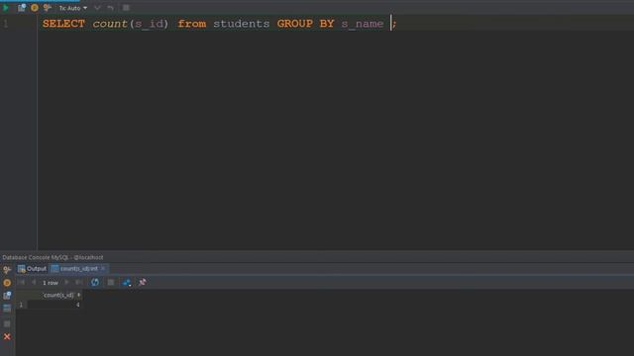Open console settings wrench icon in editor toolbar
634x356 pixels.
48,8
